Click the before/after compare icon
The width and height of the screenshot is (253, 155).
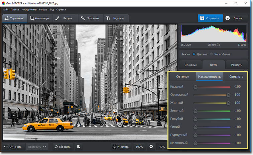pos(79,147)
